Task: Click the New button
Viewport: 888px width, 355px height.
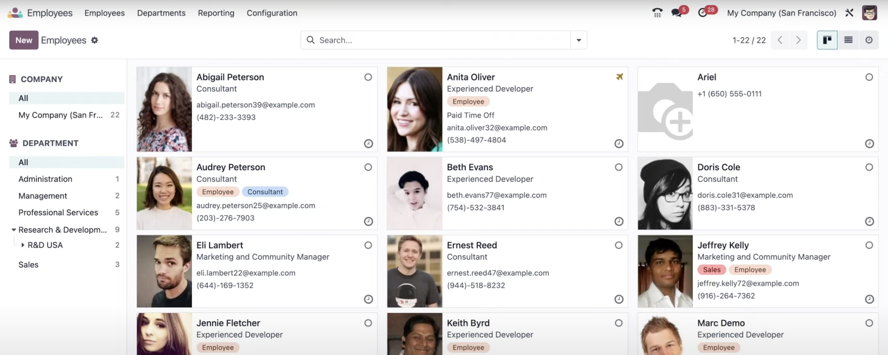Action: [24, 40]
